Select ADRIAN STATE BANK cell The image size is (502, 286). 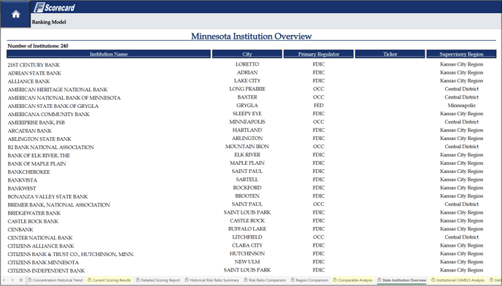tap(34, 73)
